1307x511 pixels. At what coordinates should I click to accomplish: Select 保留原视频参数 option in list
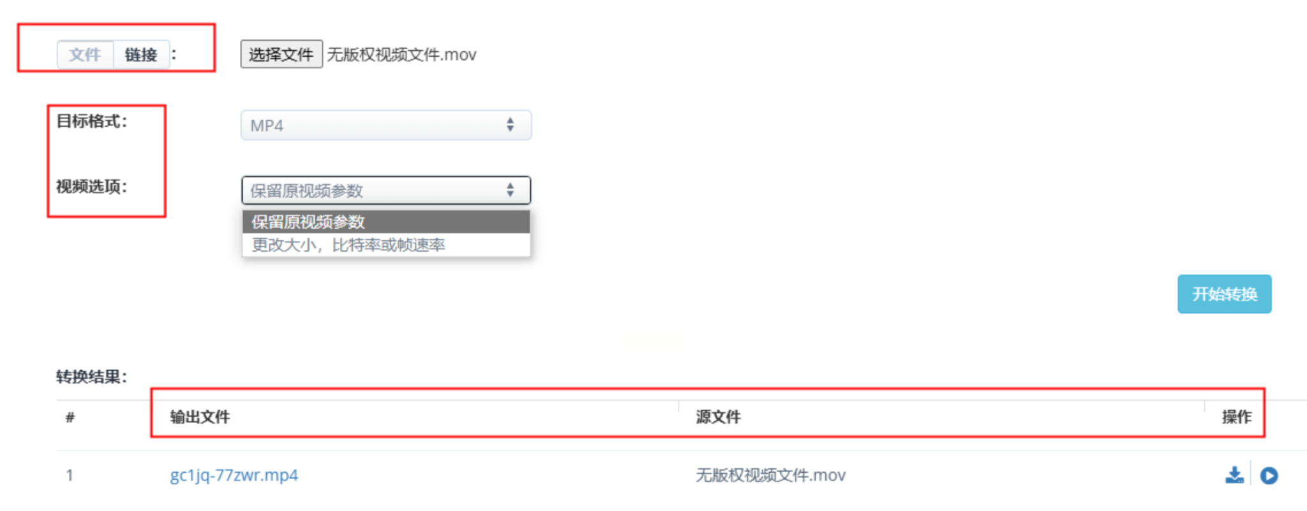[x=386, y=222]
